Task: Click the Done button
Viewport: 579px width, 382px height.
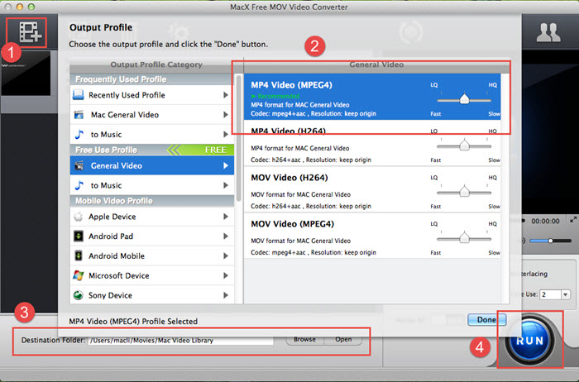Action: coord(486,320)
